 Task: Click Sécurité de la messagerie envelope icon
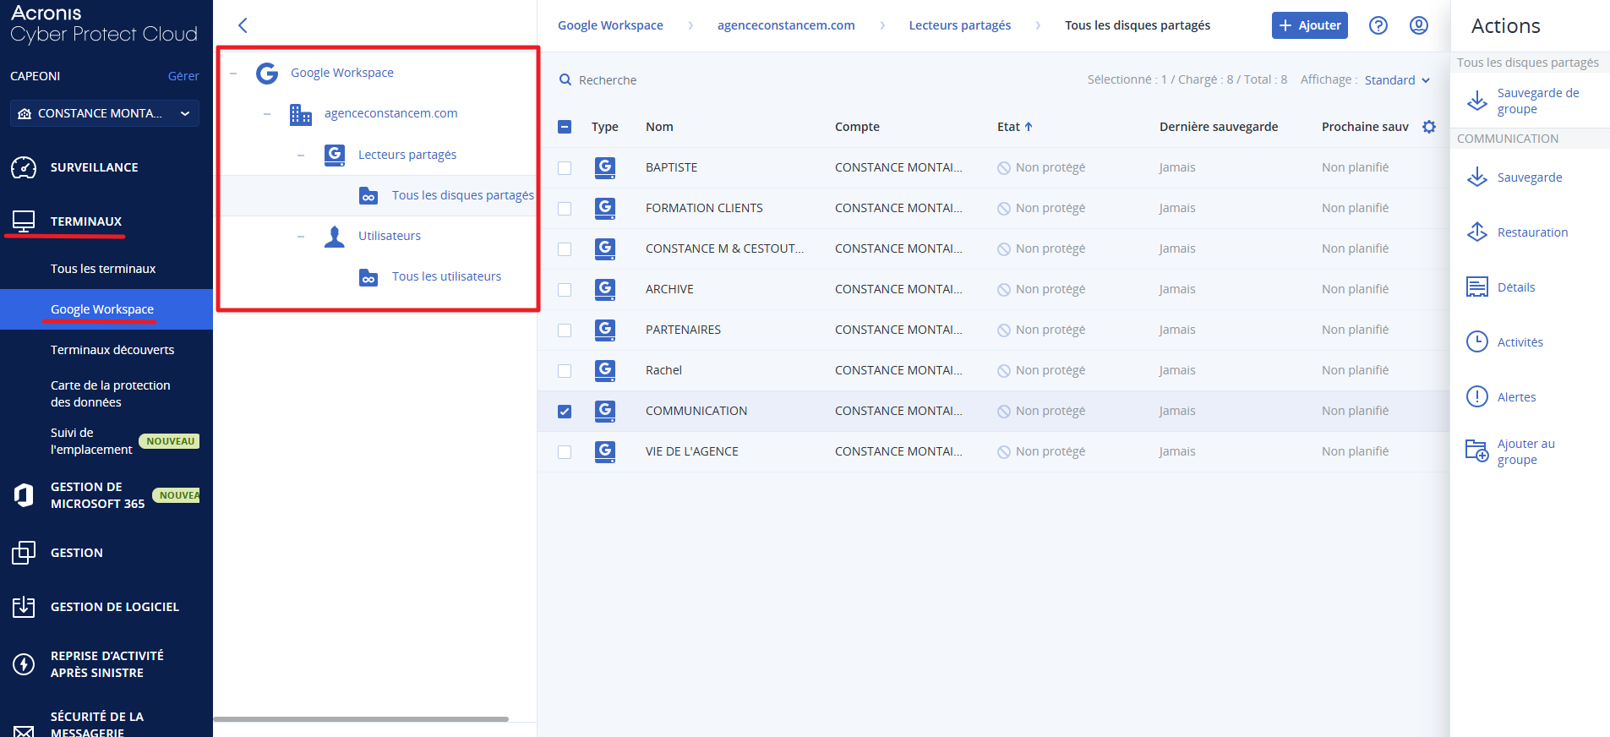(x=24, y=730)
